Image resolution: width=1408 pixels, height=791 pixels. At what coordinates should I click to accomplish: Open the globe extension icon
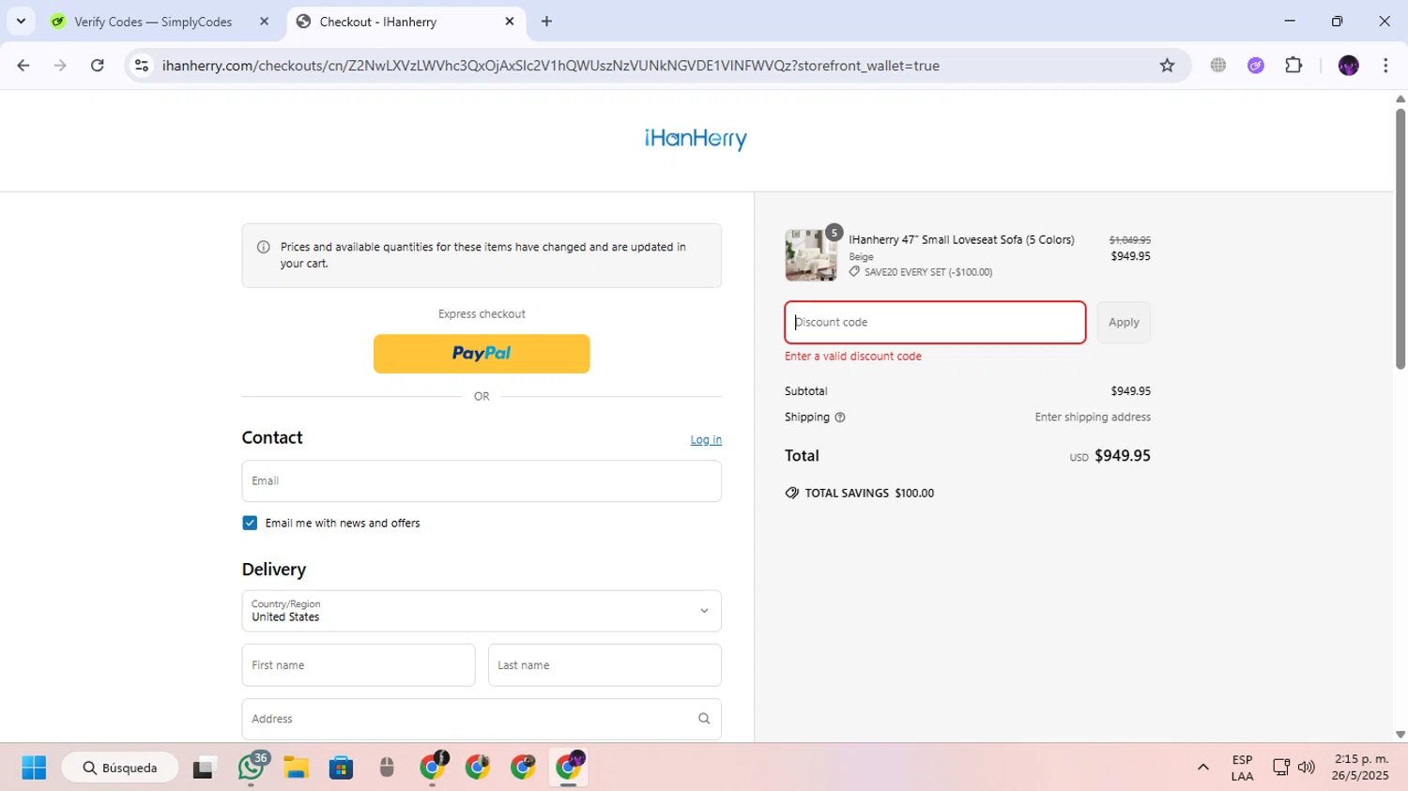point(1218,66)
